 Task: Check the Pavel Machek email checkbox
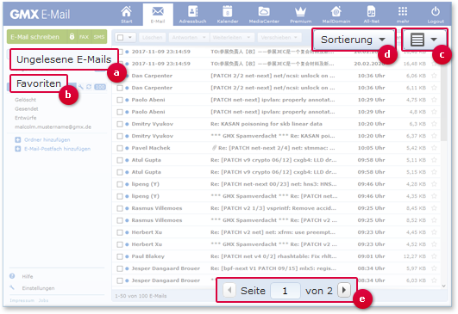coord(120,148)
